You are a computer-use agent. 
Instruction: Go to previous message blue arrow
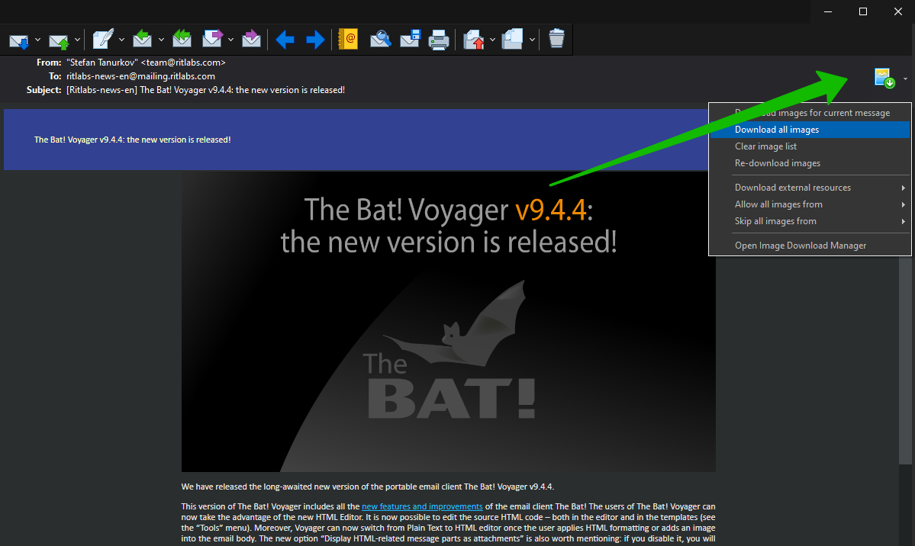pos(285,40)
